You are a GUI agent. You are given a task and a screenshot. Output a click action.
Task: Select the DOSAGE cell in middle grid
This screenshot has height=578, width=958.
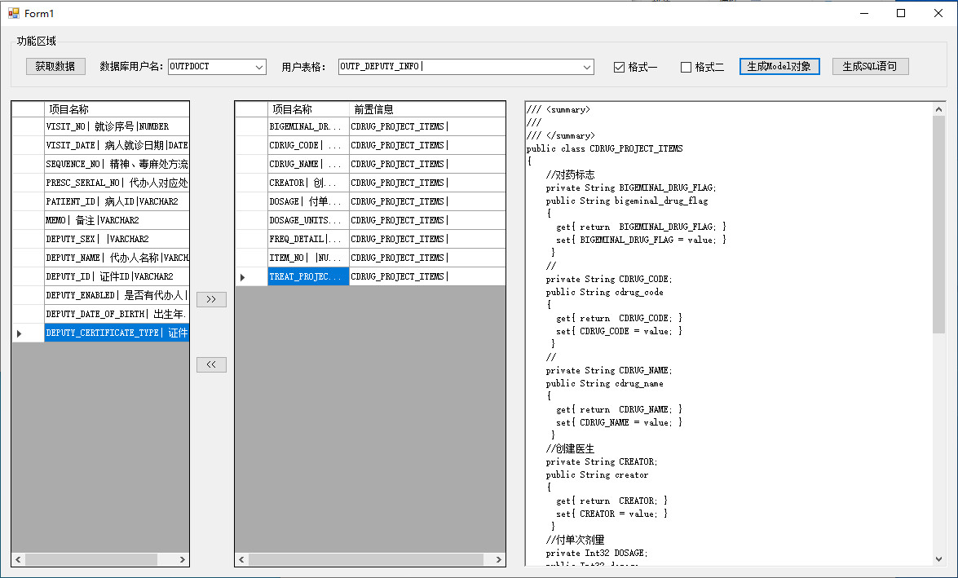(308, 201)
